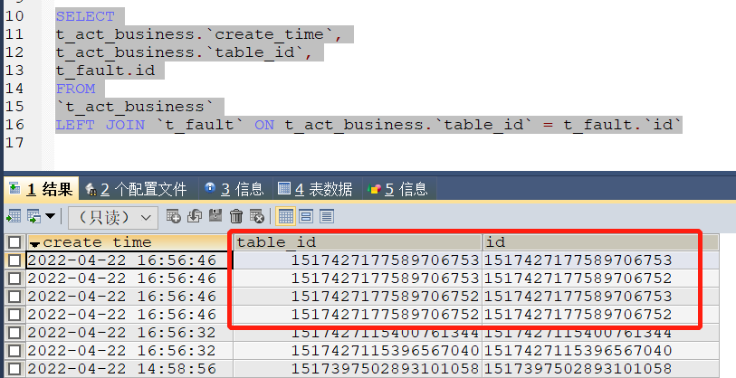
Task: Click the id column header
Action: [600, 242]
